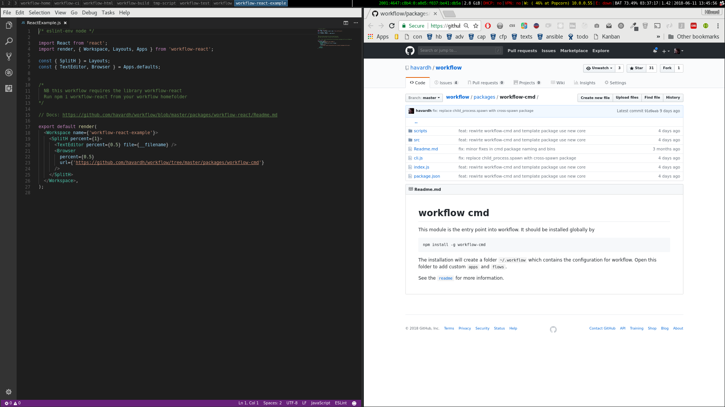Open the repo Settings tab

tap(615, 83)
